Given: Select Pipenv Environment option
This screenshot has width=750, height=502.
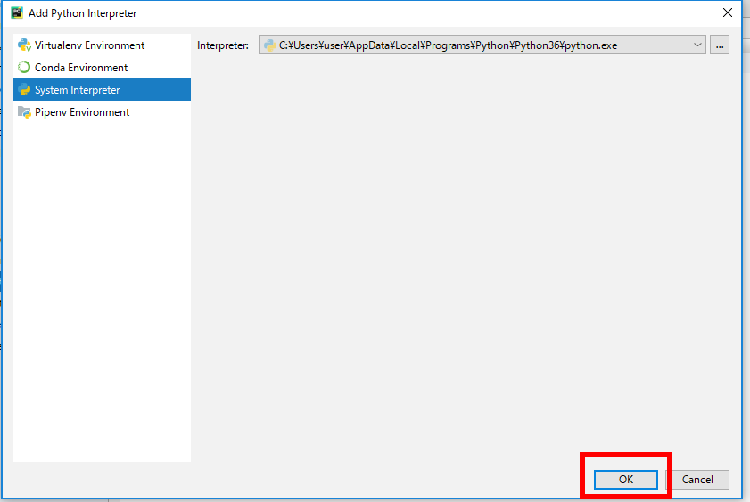Looking at the screenshot, I should tap(102, 112).
